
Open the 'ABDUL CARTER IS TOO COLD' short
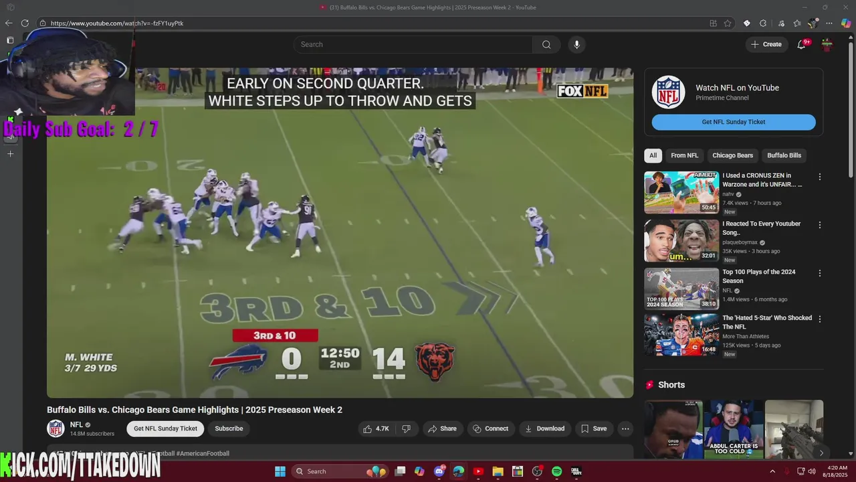(x=734, y=429)
